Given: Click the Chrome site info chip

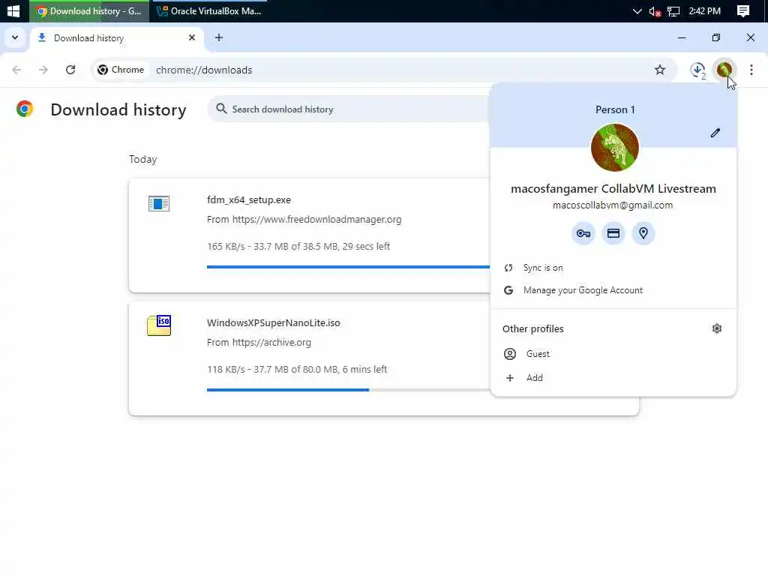Looking at the screenshot, I should (x=121, y=70).
